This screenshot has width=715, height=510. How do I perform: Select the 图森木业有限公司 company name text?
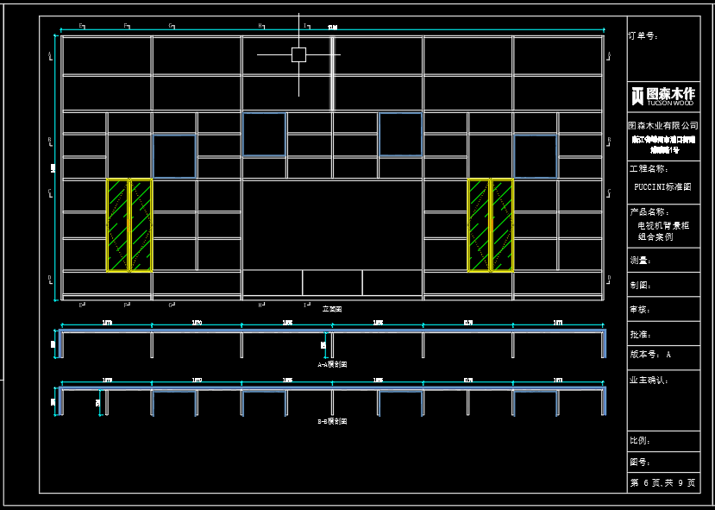662,125
